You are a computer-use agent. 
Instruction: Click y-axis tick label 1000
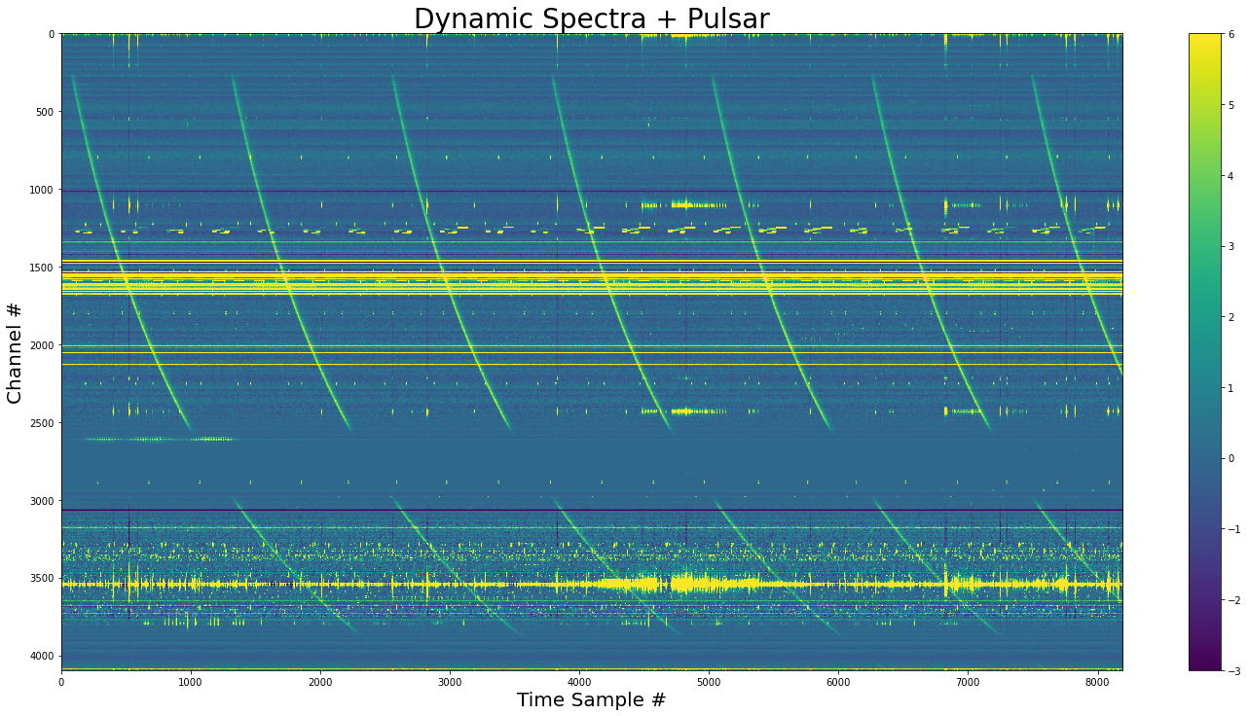pos(42,190)
